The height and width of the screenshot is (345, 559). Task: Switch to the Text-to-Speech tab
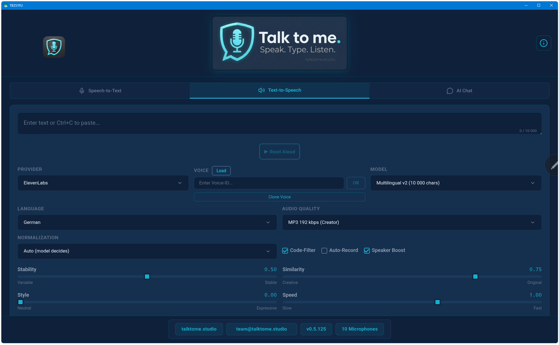(x=279, y=90)
